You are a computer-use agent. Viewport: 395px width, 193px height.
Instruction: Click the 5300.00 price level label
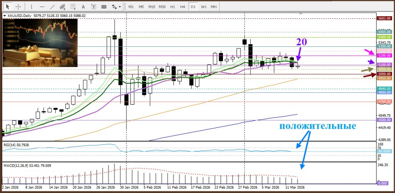click(x=384, y=46)
